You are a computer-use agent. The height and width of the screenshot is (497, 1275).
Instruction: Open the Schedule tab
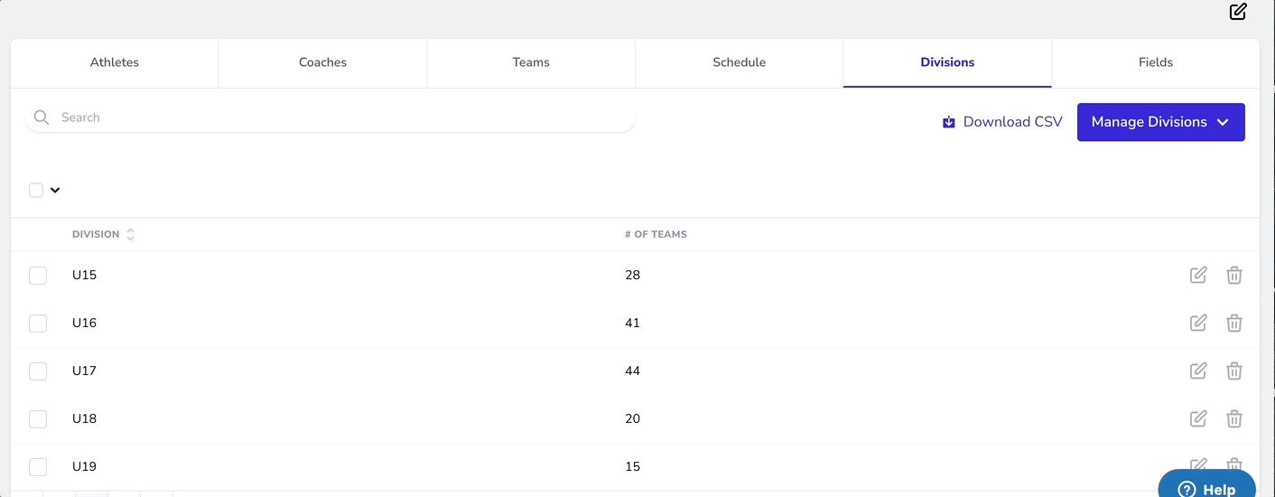click(x=739, y=62)
